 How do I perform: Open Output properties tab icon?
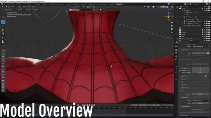pos(176,53)
